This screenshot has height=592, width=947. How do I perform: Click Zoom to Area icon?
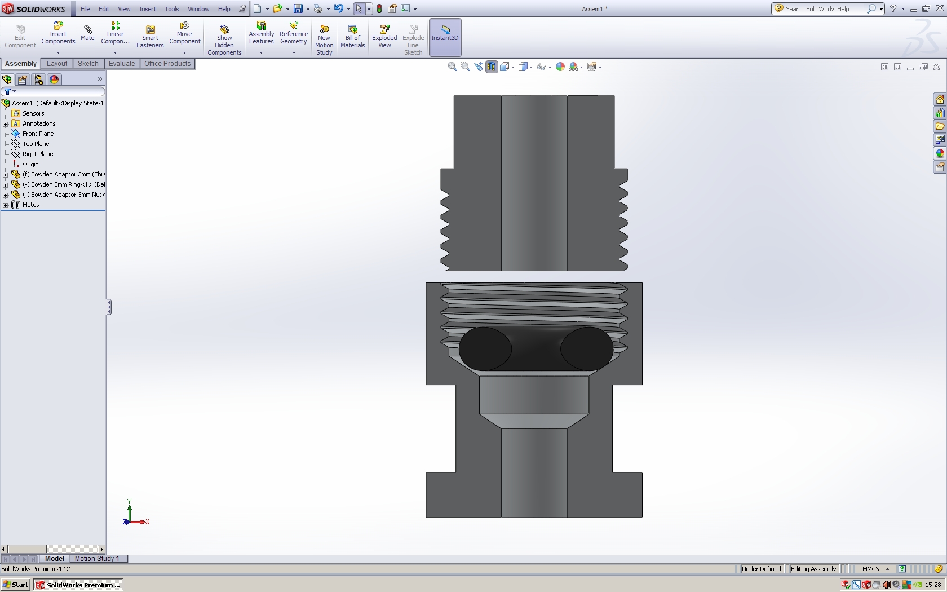point(465,67)
